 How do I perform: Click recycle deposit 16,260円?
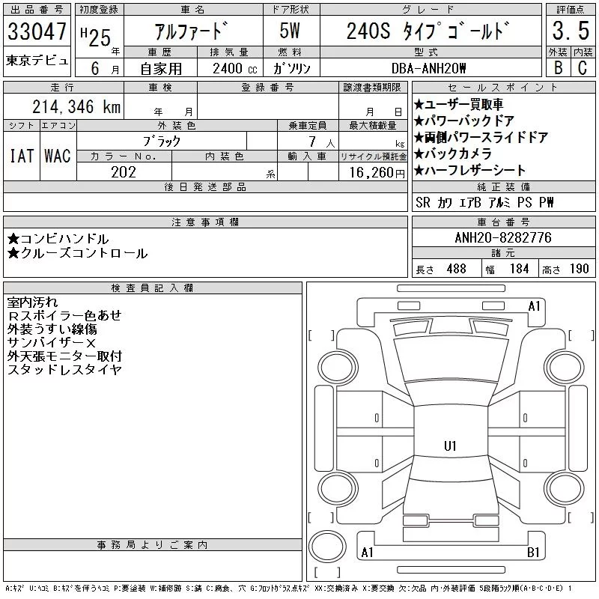pos(377,173)
